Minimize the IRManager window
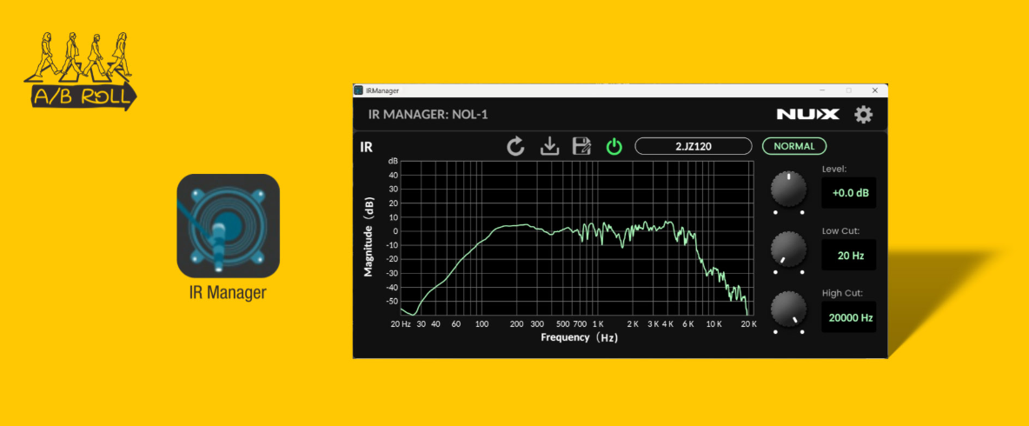The height and width of the screenshot is (426, 1029). click(x=822, y=90)
